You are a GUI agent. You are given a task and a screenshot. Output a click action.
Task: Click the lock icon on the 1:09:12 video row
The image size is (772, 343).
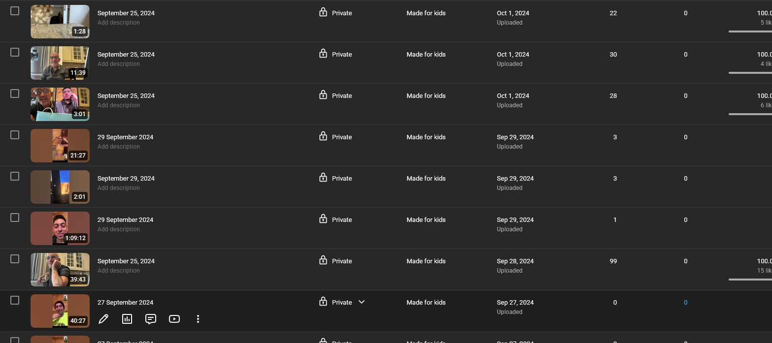pyautogui.click(x=323, y=219)
